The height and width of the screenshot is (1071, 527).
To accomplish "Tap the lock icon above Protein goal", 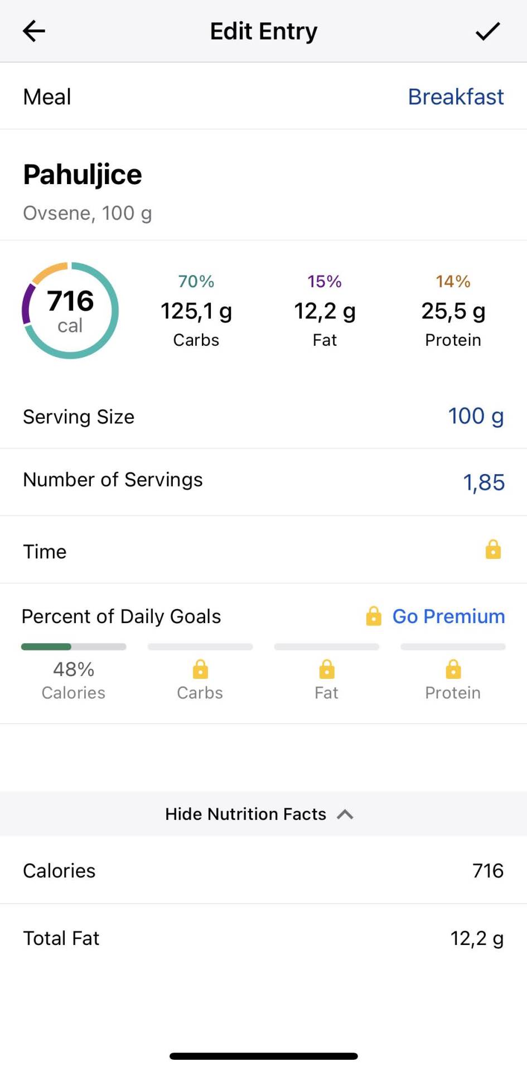I will tap(453, 669).
